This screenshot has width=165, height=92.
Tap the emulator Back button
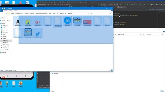pyautogui.click(x=7, y=76)
